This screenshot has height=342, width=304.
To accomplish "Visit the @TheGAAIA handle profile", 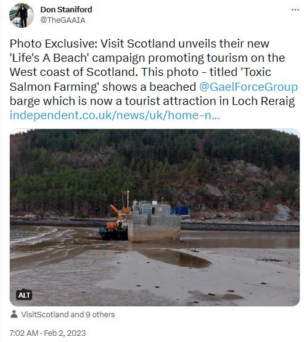I will click(x=63, y=20).
